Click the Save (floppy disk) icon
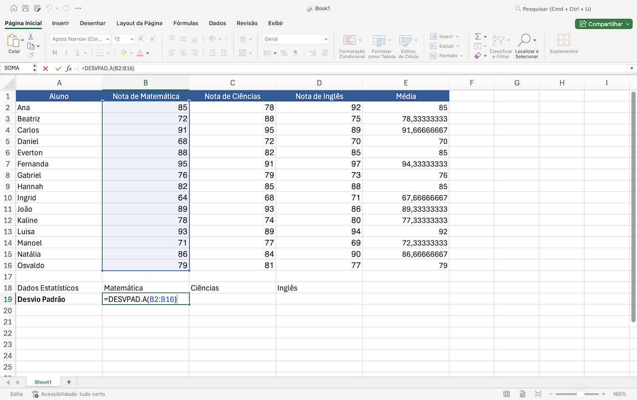Viewport: 637px width, 400px height. pyautogui.click(x=25, y=8)
